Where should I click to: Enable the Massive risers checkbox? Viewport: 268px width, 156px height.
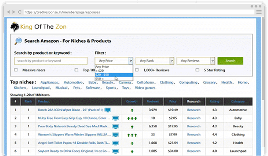point(16,70)
